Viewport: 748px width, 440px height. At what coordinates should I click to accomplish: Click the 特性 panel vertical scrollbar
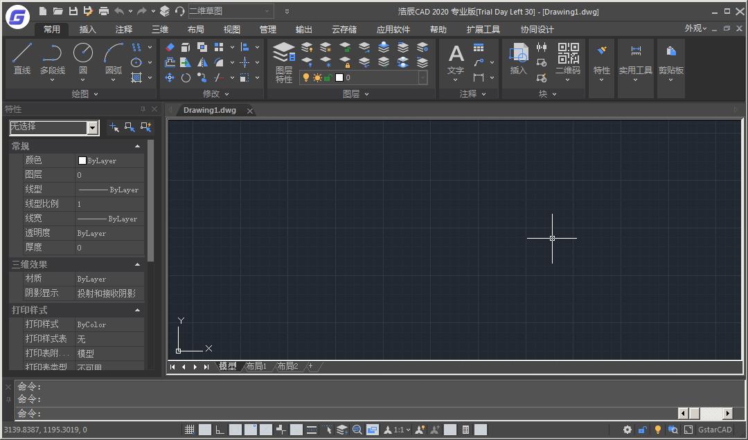[x=151, y=200]
